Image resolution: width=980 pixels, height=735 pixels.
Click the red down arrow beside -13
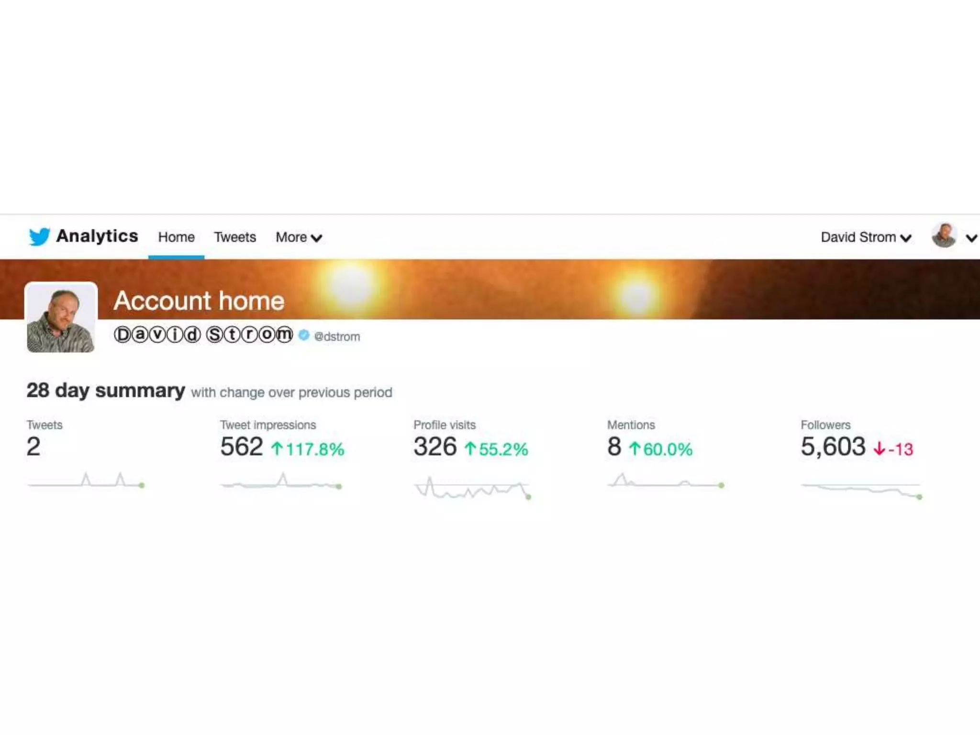click(x=879, y=449)
